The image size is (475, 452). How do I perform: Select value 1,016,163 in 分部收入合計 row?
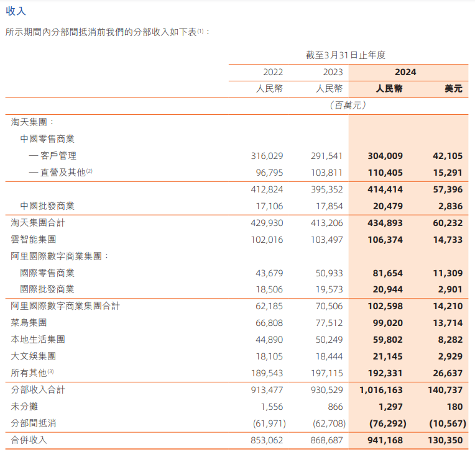[x=381, y=390]
